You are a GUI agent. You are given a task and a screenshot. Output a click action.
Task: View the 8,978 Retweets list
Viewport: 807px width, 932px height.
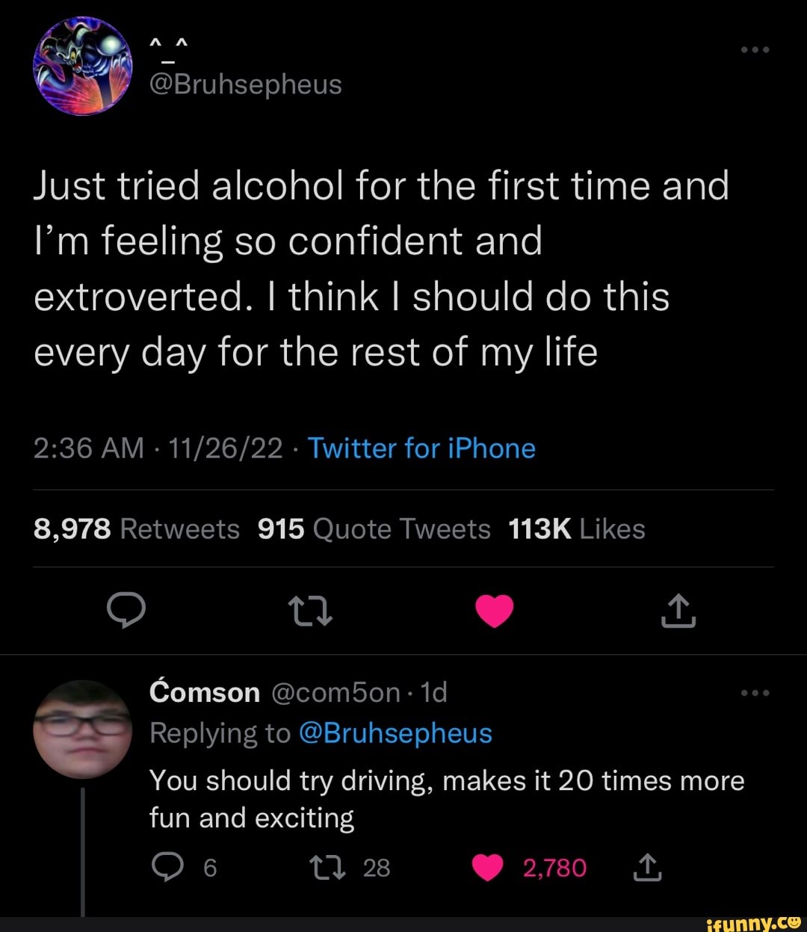pyautogui.click(x=137, y=529)
